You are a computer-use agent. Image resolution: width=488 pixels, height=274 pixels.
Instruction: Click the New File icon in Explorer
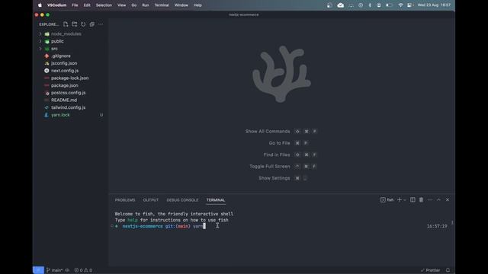pos(66,24)
